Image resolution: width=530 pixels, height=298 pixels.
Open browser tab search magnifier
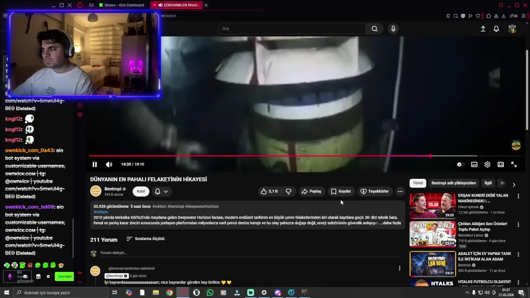tap(501, 5)
